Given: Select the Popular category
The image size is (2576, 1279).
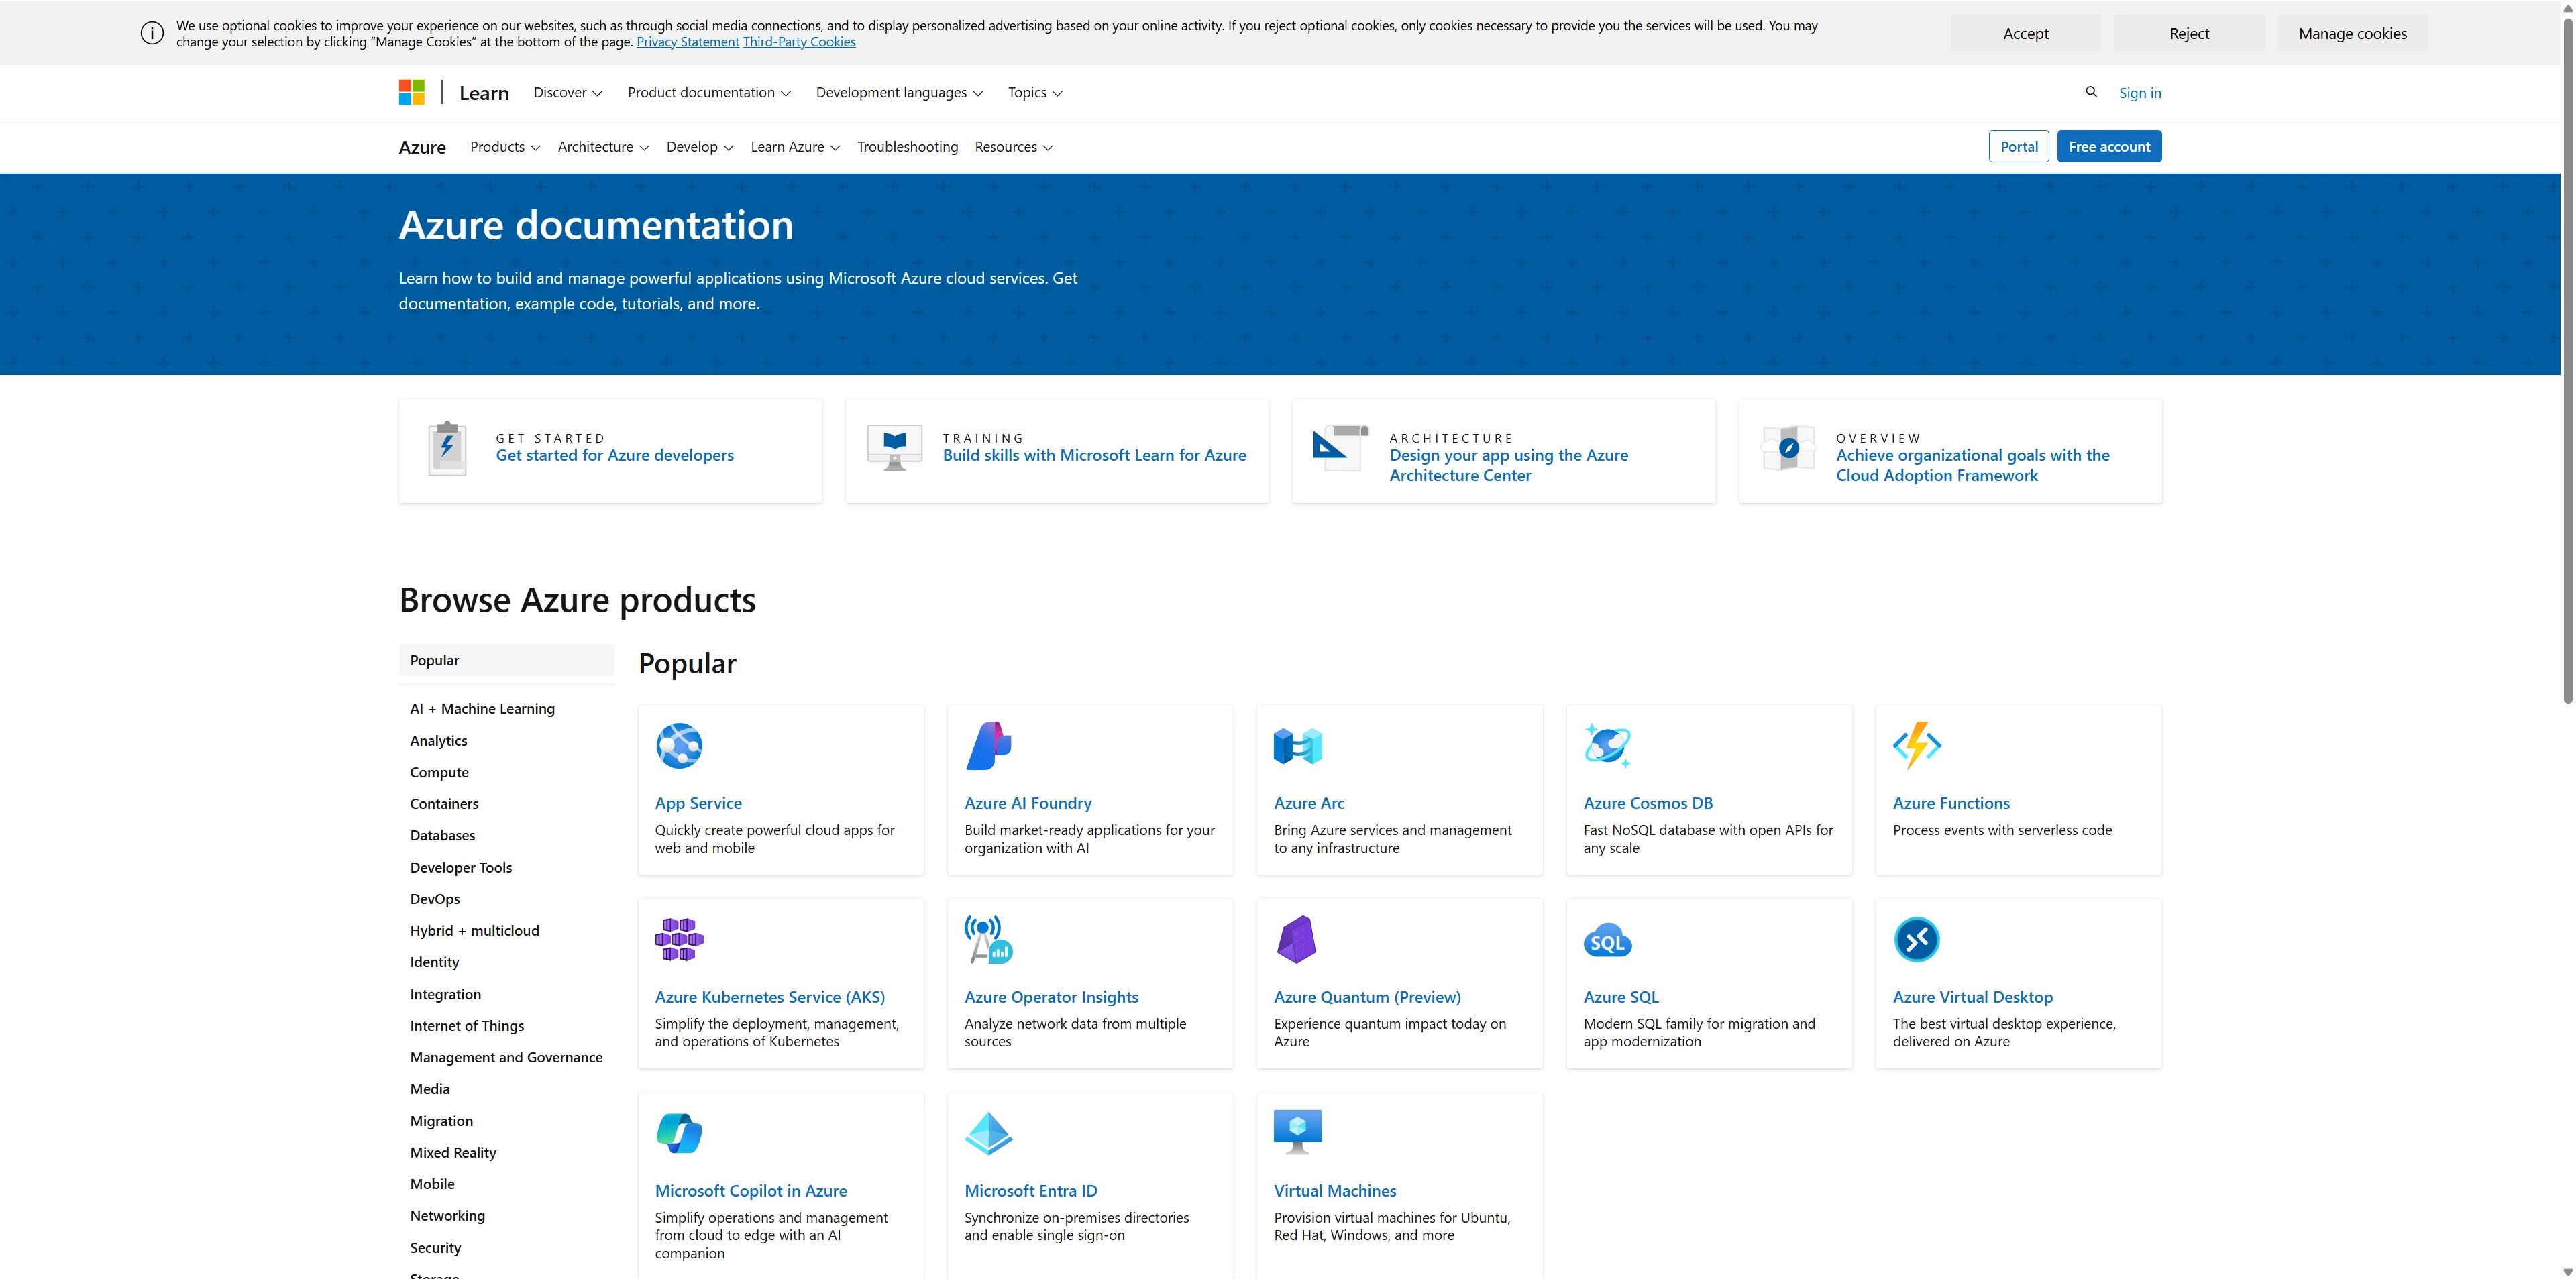Looking at the screenshot, I should click(506, 660).
